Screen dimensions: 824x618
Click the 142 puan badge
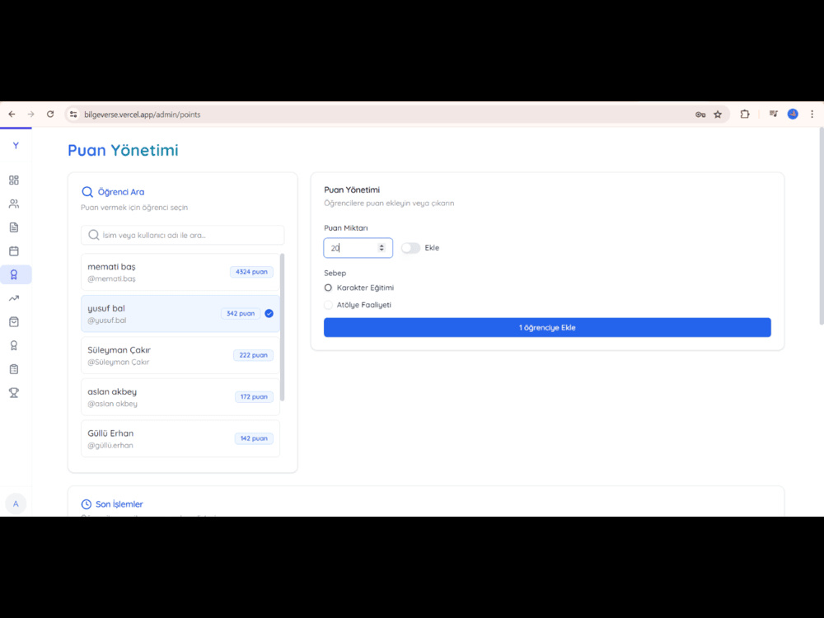254,438
